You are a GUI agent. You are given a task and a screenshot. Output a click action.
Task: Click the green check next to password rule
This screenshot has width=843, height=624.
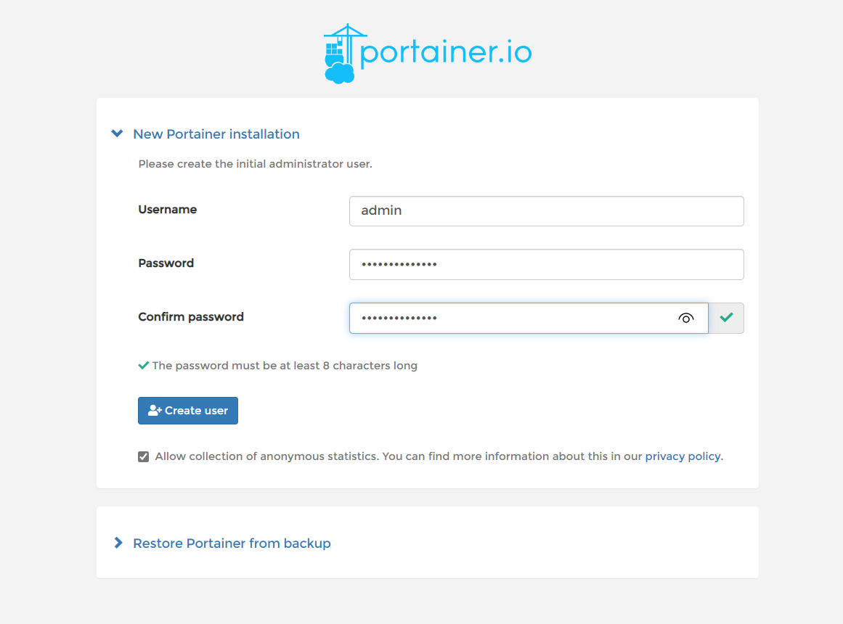[143, 366]
